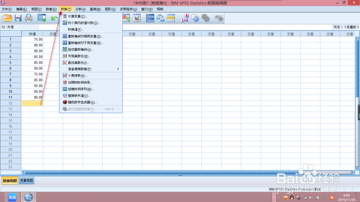Select the 外语 column header
The image size is (360, 202).
pos(32,34)
